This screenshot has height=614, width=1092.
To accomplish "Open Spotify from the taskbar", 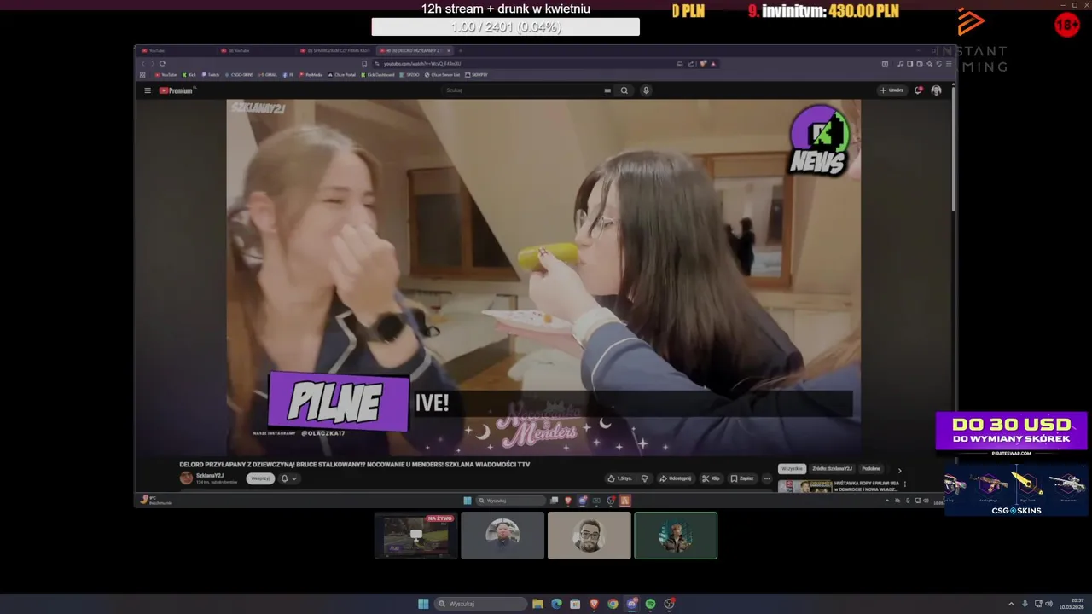I will coord(650,604).
